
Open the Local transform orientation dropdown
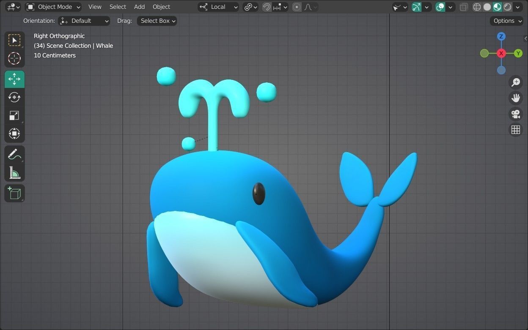click(x=218, y=7)
